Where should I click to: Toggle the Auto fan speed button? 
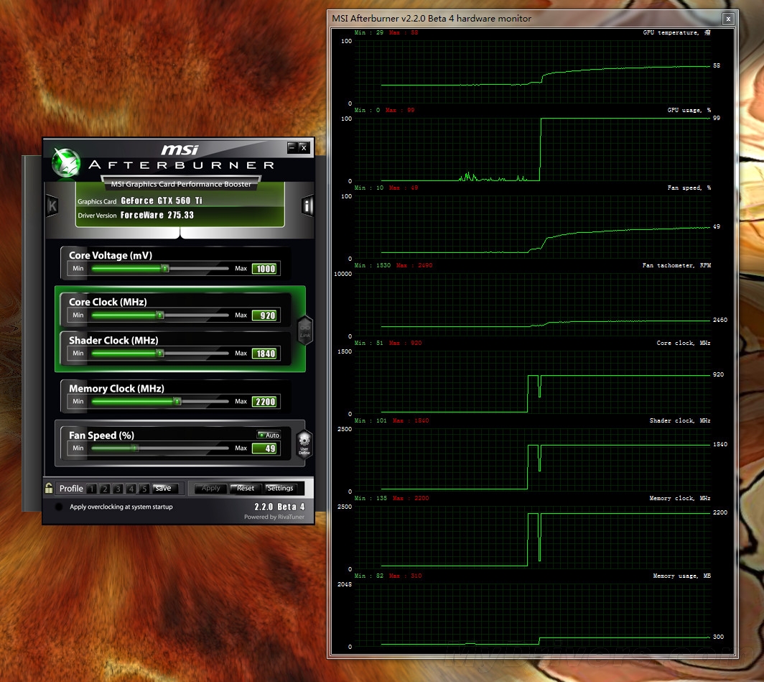(x=269, y=435)
